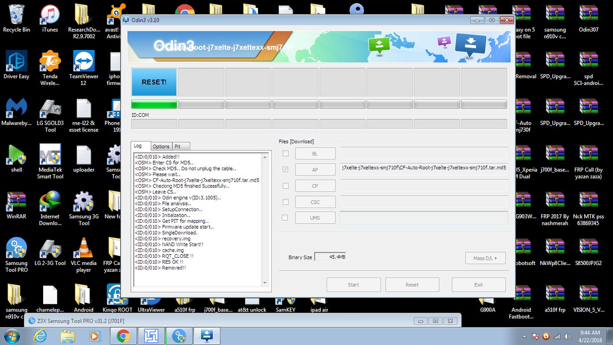Open the LG 2-3G Tool icon
Image resolution: width=613 pixels, height=345 pixels.
pos(50,252)
